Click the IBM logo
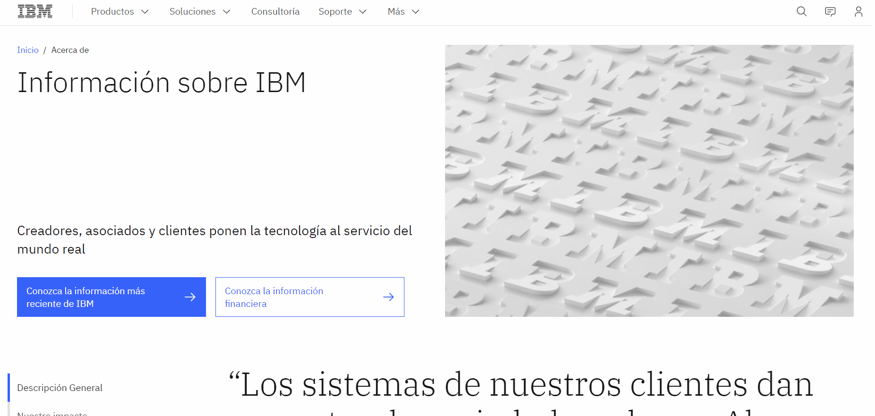This screenshot has width=875, height=416. pos(35,11)
